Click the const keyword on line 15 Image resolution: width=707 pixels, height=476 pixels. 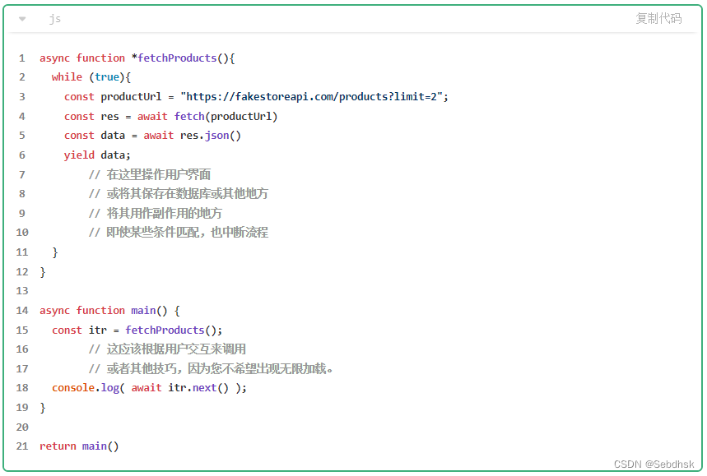[x=66, y=330]
